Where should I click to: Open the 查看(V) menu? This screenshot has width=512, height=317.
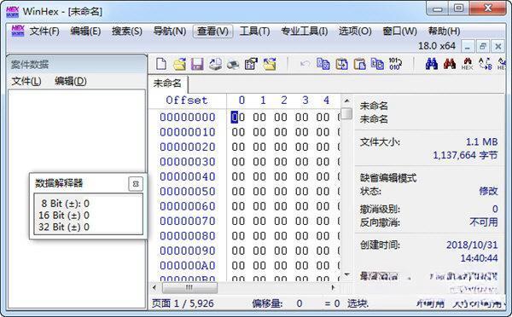pyautogui.click(x=212, y=32)
